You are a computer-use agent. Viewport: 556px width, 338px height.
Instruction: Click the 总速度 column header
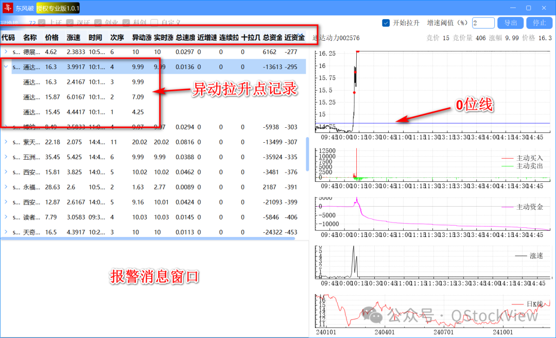(x=185, y=38)
